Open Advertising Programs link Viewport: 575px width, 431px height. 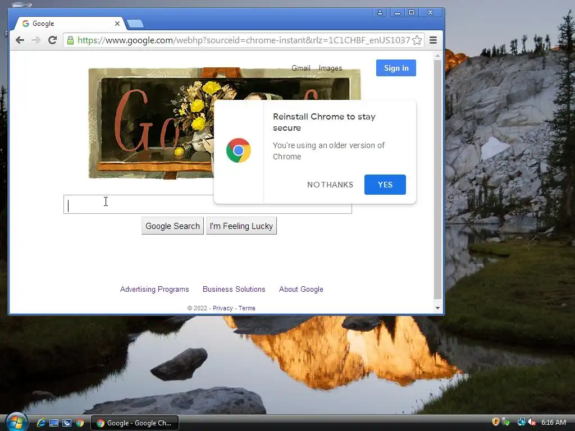[154, 289]
